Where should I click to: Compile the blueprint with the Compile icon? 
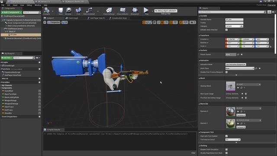(46, 11)
